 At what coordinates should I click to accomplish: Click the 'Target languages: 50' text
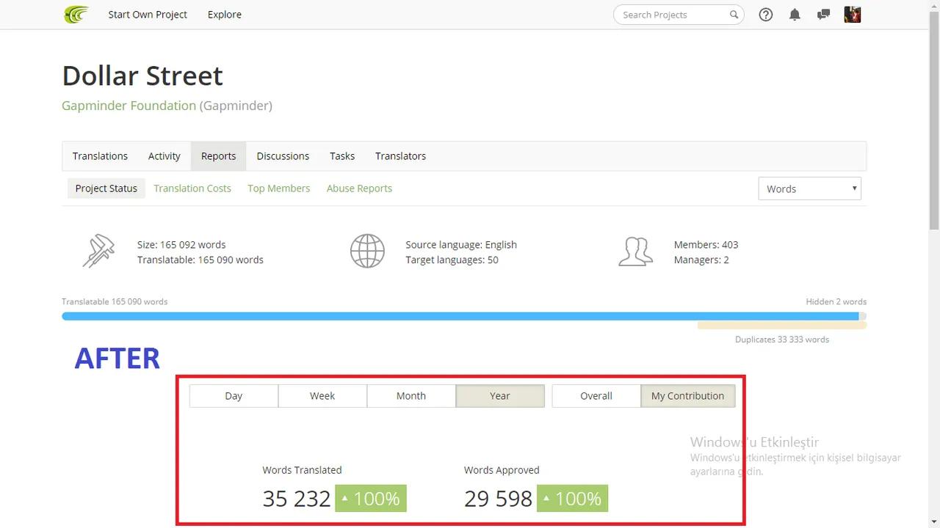(x=452, y=260)
